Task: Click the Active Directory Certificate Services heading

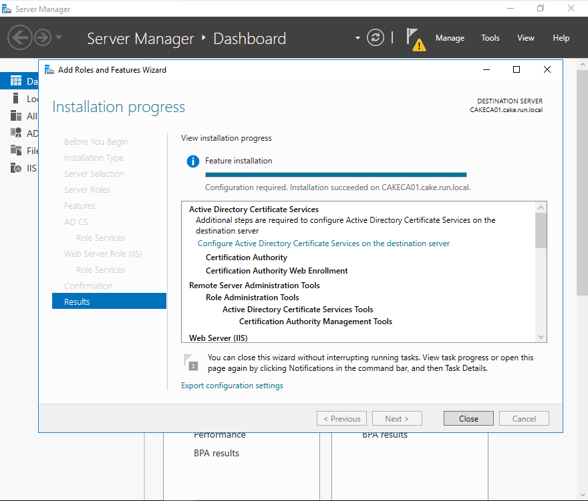Action: 254,209
